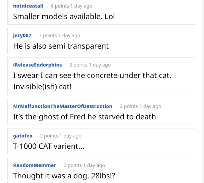204x183 pixels.
Task: Click the "Smaller models available. Lol" comment
Action: [64, 16]
